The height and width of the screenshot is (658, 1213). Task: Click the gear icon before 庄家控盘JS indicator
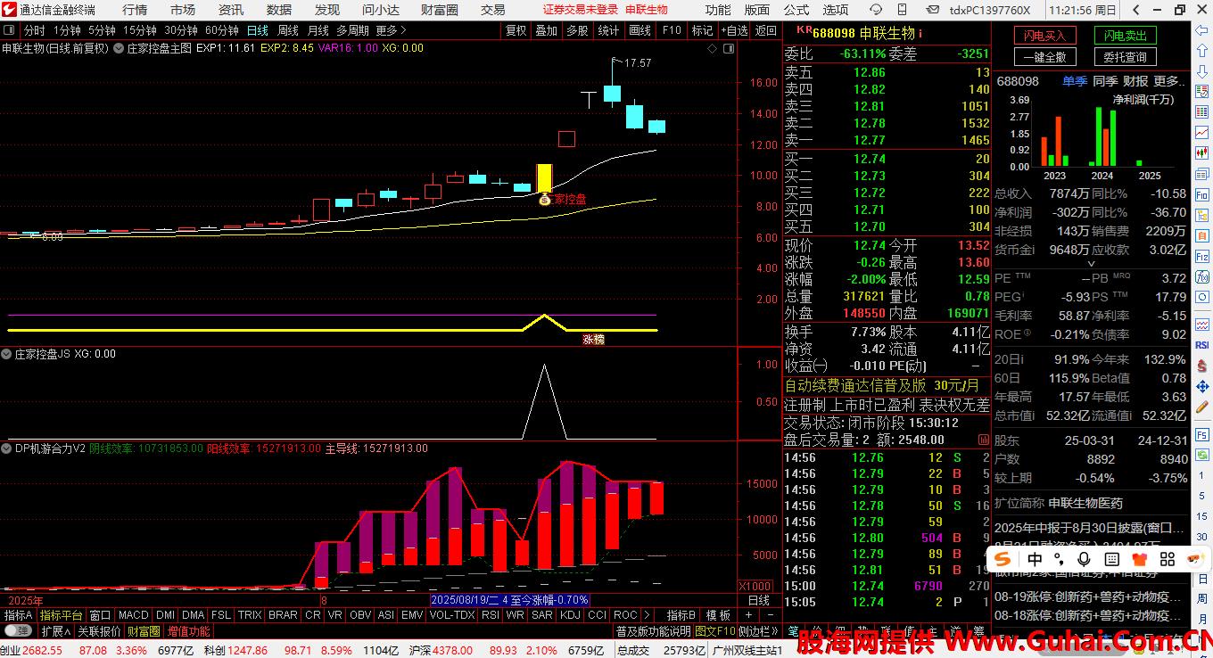click(x=7, y=354)
